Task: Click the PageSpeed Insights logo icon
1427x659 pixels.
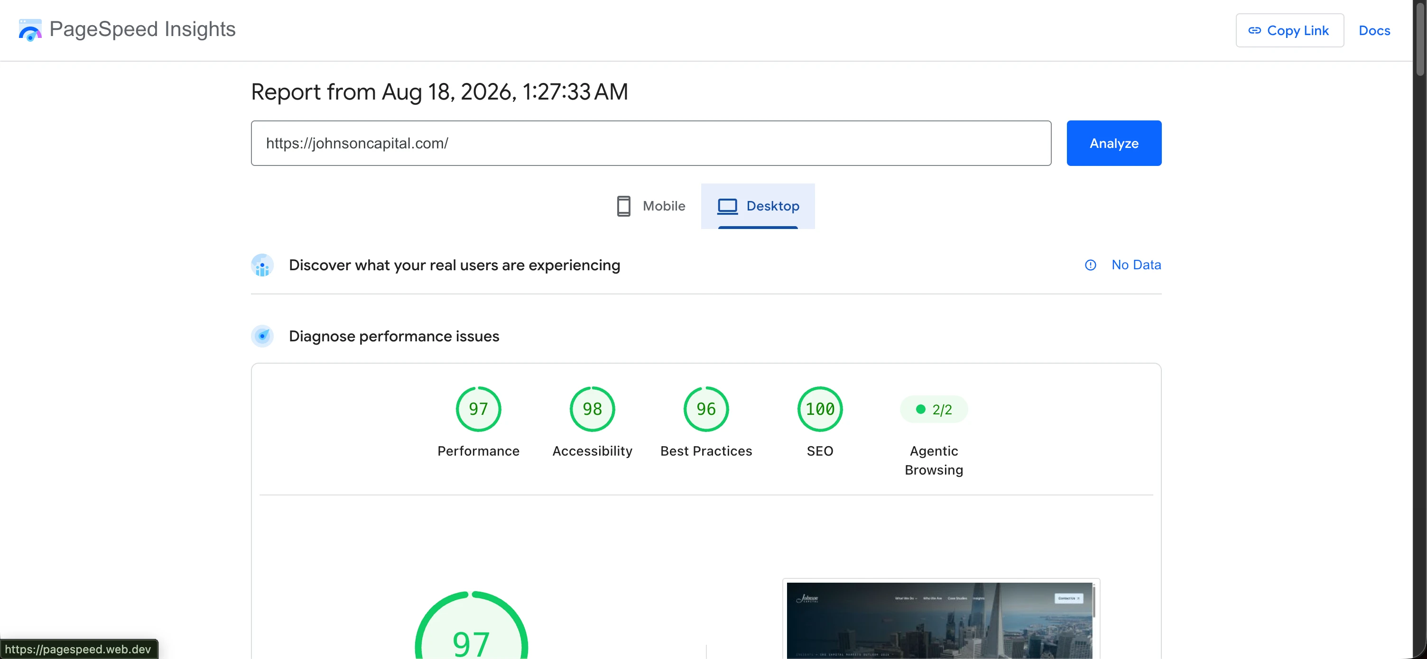Action: coord(30,30)
